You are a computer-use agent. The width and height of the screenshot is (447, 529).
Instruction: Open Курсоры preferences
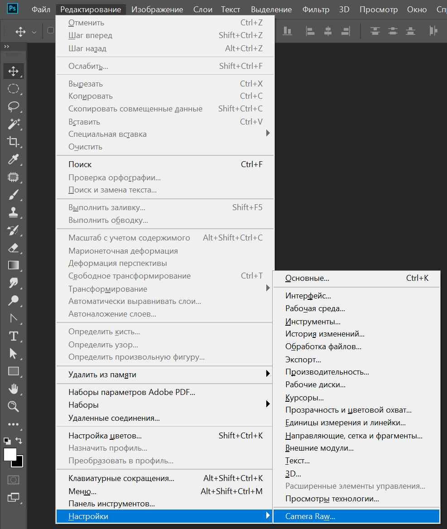click(356, 398)
